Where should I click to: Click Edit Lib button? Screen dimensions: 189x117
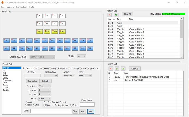tap(45, 81)
